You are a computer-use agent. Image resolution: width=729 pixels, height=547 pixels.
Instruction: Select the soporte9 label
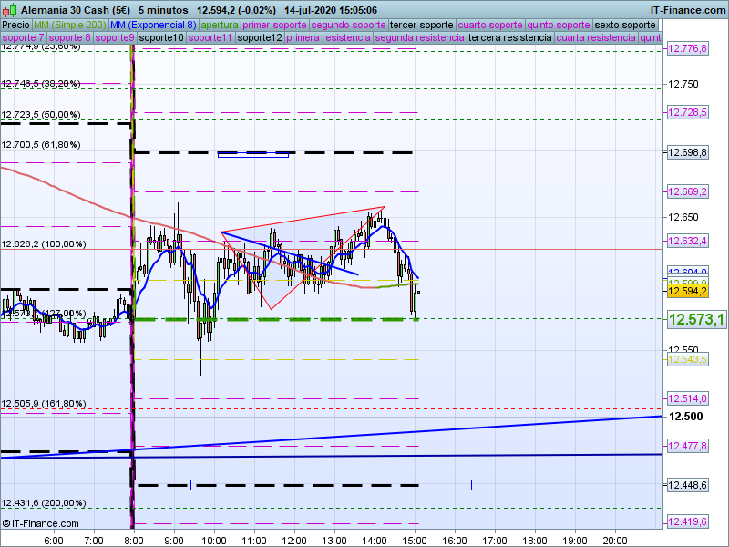(115, 37)
